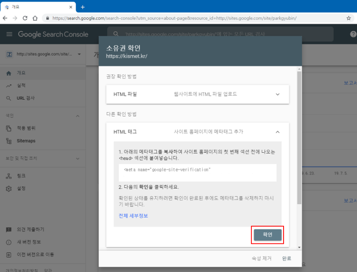
Task: Reload the page with refresh icon
Action: point(25,18)
